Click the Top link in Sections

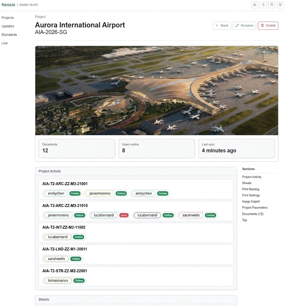pyautogui.click(x=244, y=220)
